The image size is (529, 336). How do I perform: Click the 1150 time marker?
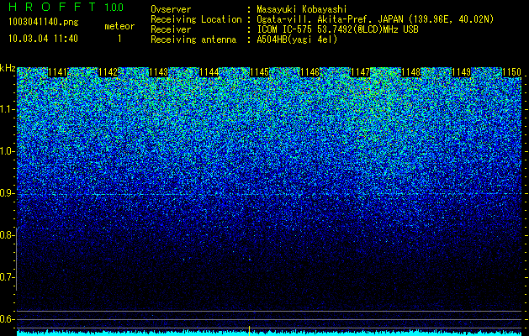point(512,72)
